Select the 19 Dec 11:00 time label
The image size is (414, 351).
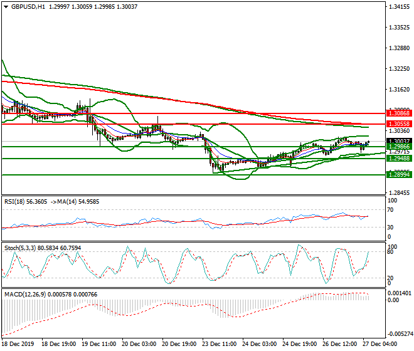98,344
